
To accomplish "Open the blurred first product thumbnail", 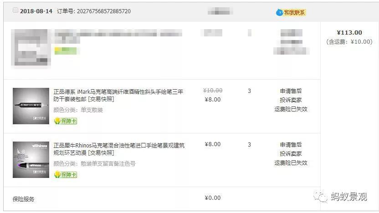I will (x=31, y=48).
